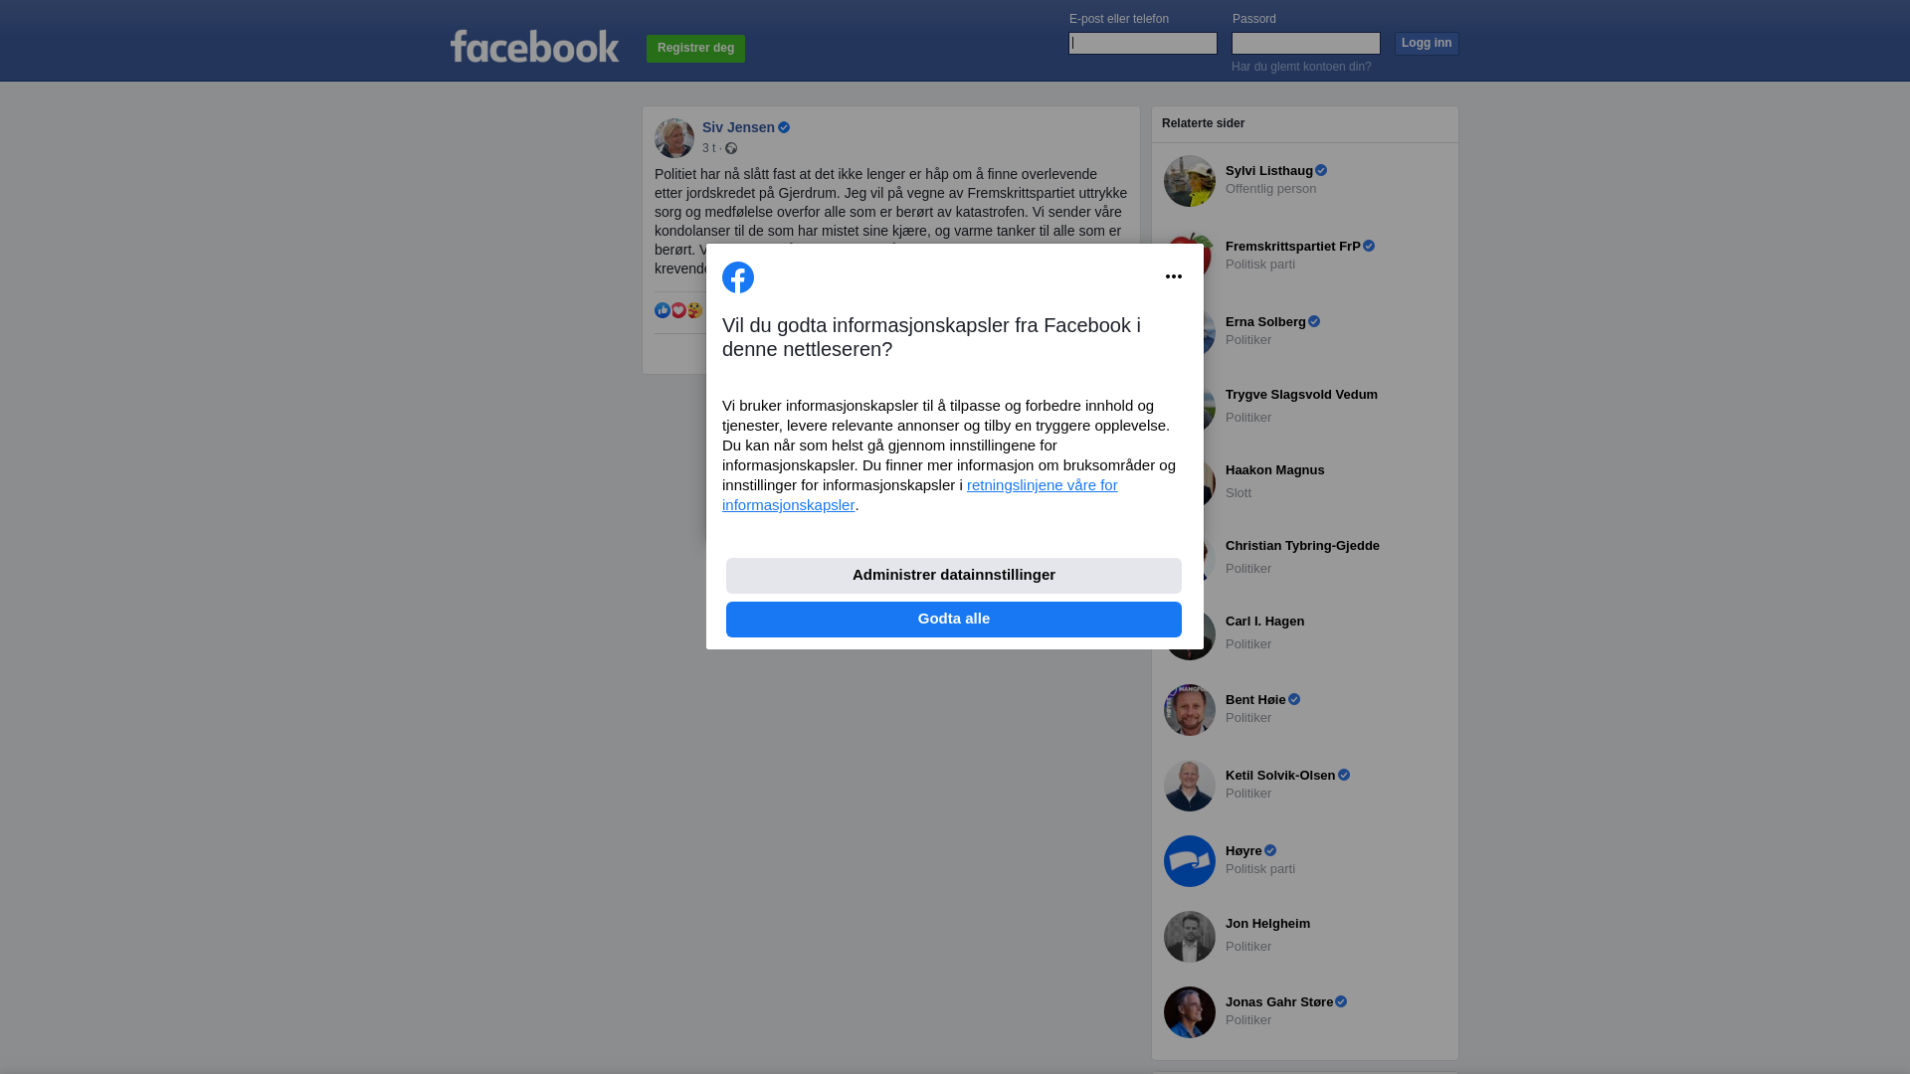Click Siv Jensen's profile picture
This screenshot has height=1074, width=1910.
pos(674,138)
